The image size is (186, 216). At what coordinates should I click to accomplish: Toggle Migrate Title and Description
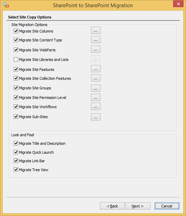(x=16, y=143)
